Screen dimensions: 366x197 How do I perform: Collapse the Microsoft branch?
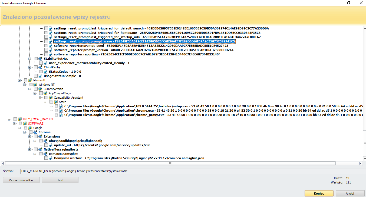point(19,80)
